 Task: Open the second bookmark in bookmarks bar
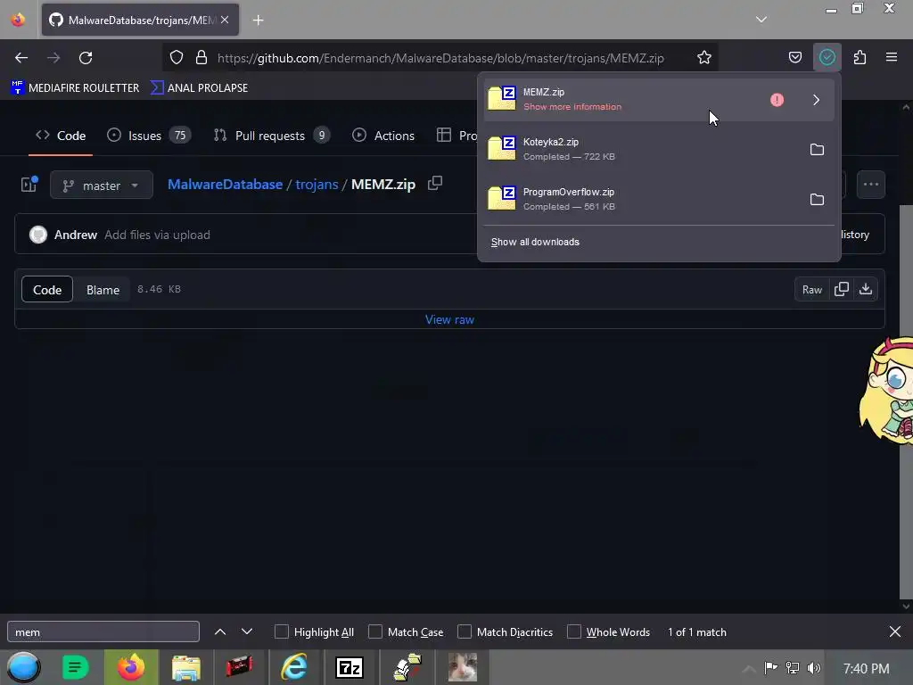click(199, 88)
